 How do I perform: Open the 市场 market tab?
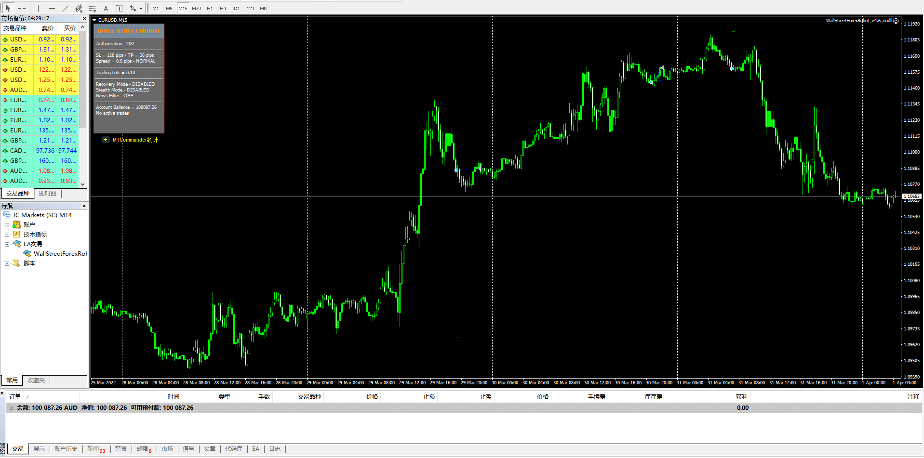[167, 449]
